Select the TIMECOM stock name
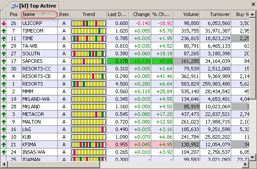The width and height of the screenshot is (257, 169). pos(33,31)
